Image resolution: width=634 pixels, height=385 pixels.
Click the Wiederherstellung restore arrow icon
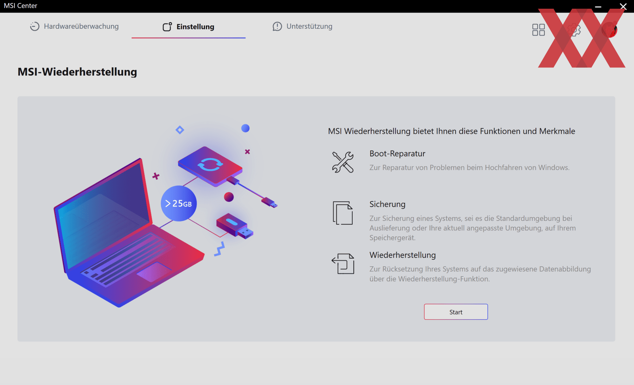click(x=343, y=264)
